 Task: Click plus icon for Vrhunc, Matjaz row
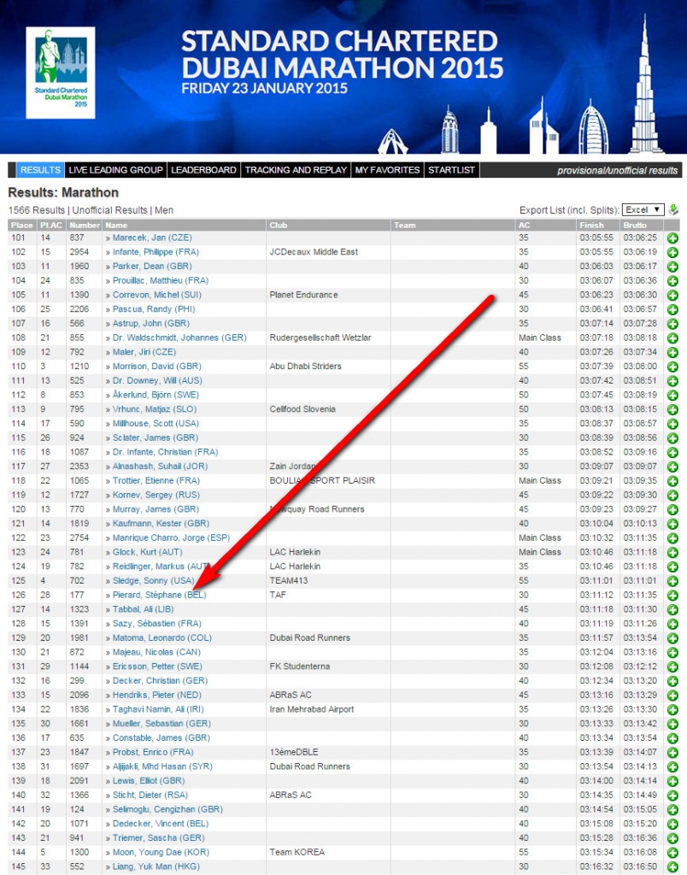[x=672, y=409]
